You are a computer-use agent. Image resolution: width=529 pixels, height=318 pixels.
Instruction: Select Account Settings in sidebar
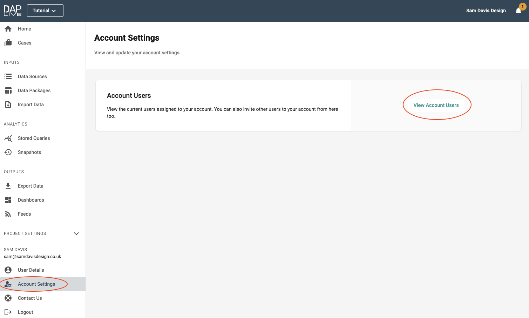(36, 284)
